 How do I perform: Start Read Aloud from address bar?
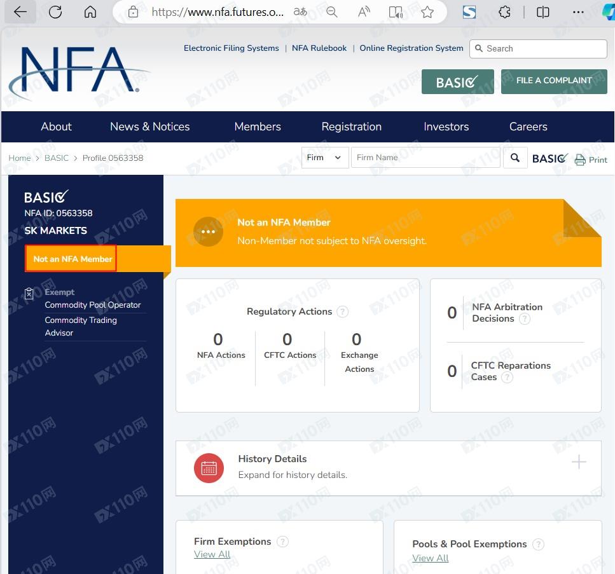click(364, 12)
